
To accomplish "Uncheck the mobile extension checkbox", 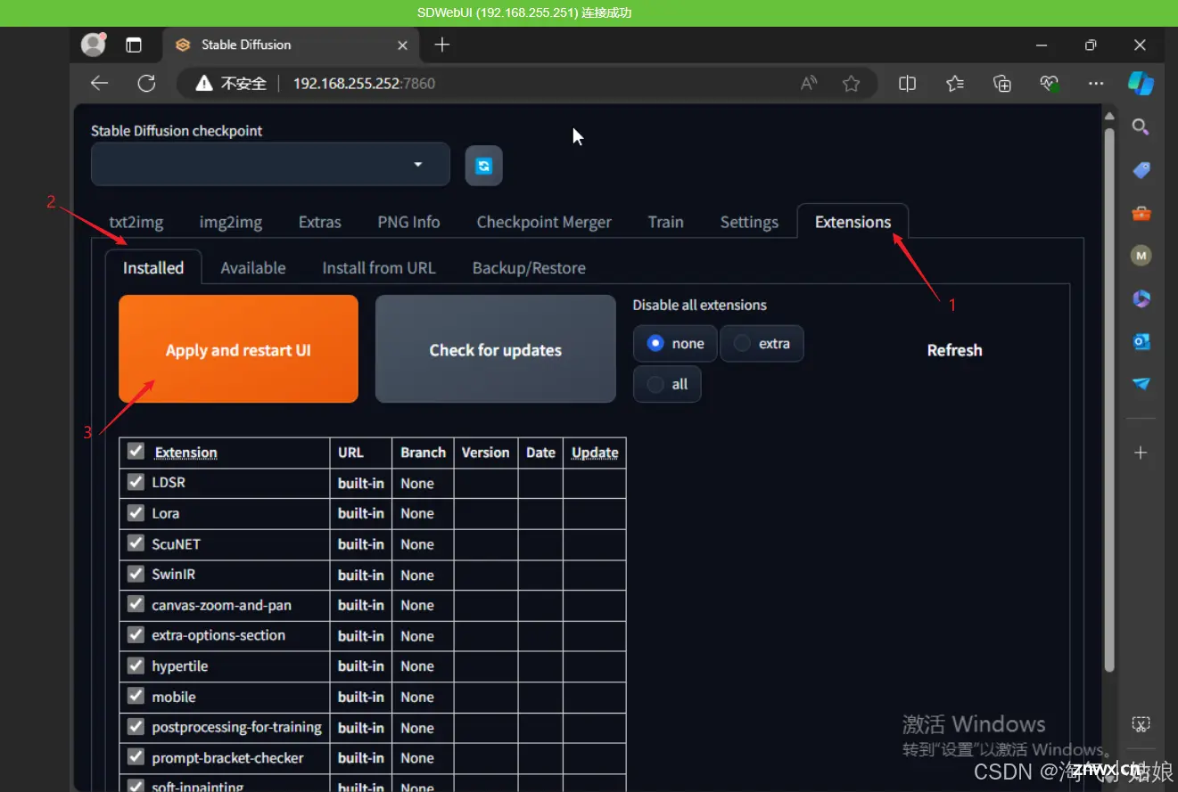I will 136,696.
